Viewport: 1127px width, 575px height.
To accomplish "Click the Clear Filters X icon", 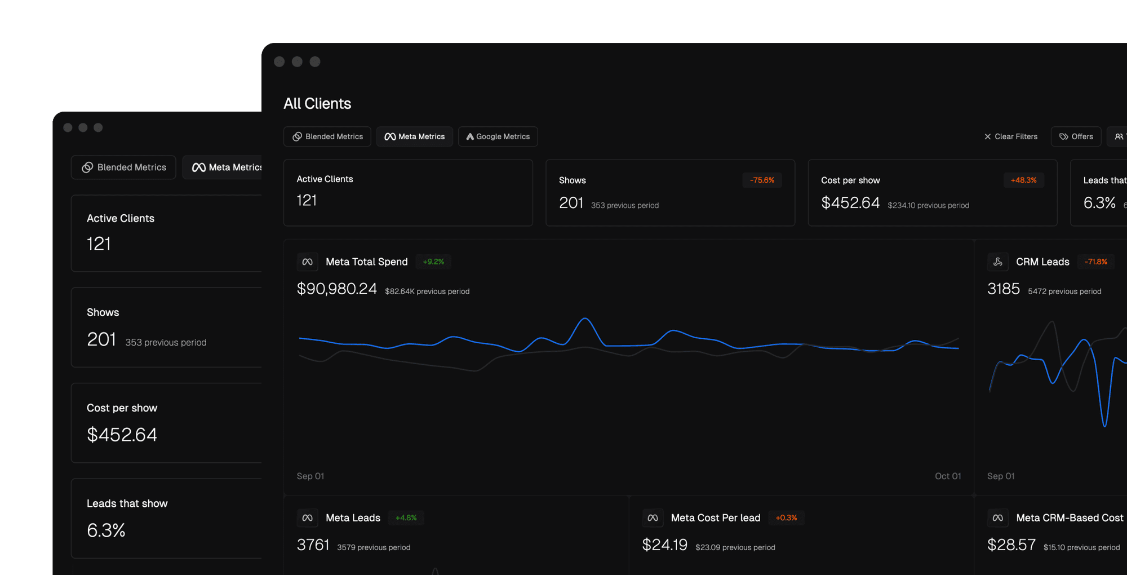I will [x=987, y=136].
